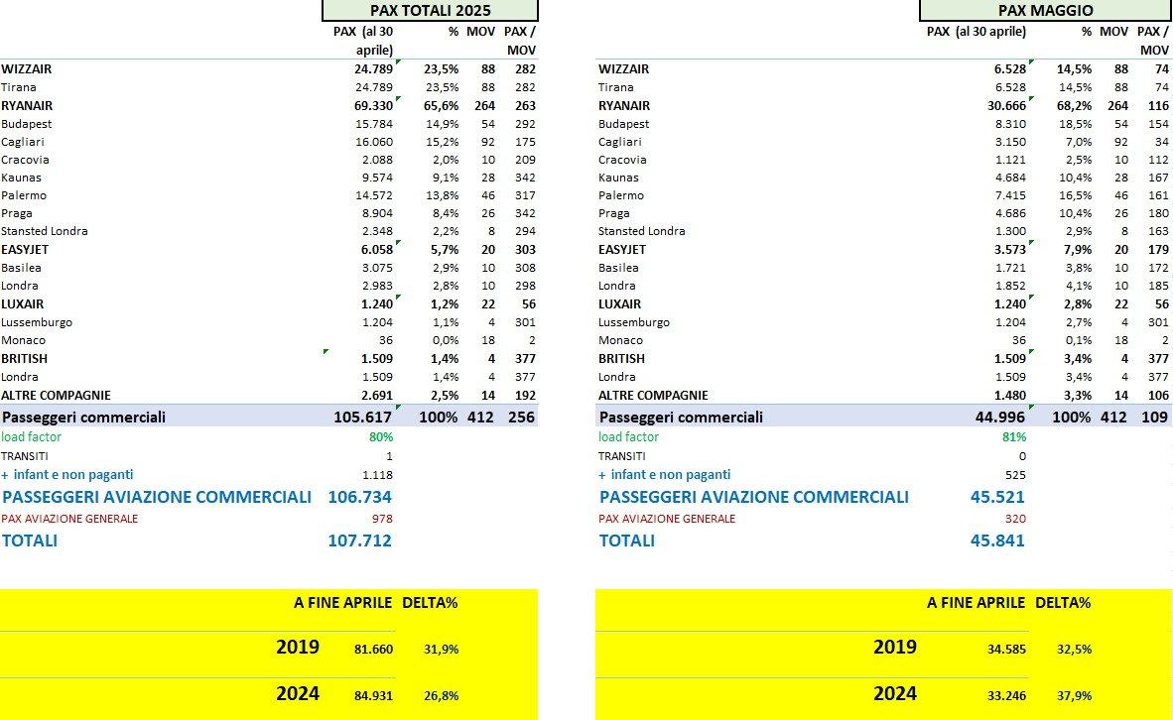This screenshot has height=720, width=1173.
Task: Click Cagliari value 3.150
Action: coord(1010,141)
